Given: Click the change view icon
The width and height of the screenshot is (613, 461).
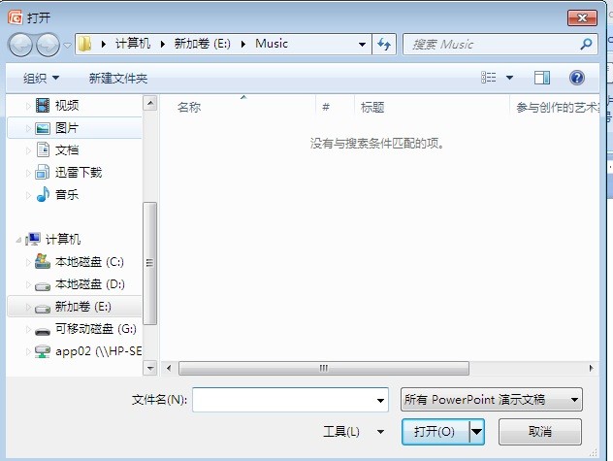Looking at the screenshot, I should pyautogui.click(x=489, y=78).
